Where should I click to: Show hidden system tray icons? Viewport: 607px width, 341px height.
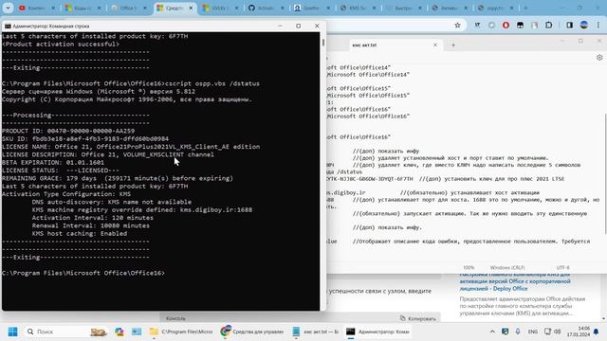tap(492, 332)
